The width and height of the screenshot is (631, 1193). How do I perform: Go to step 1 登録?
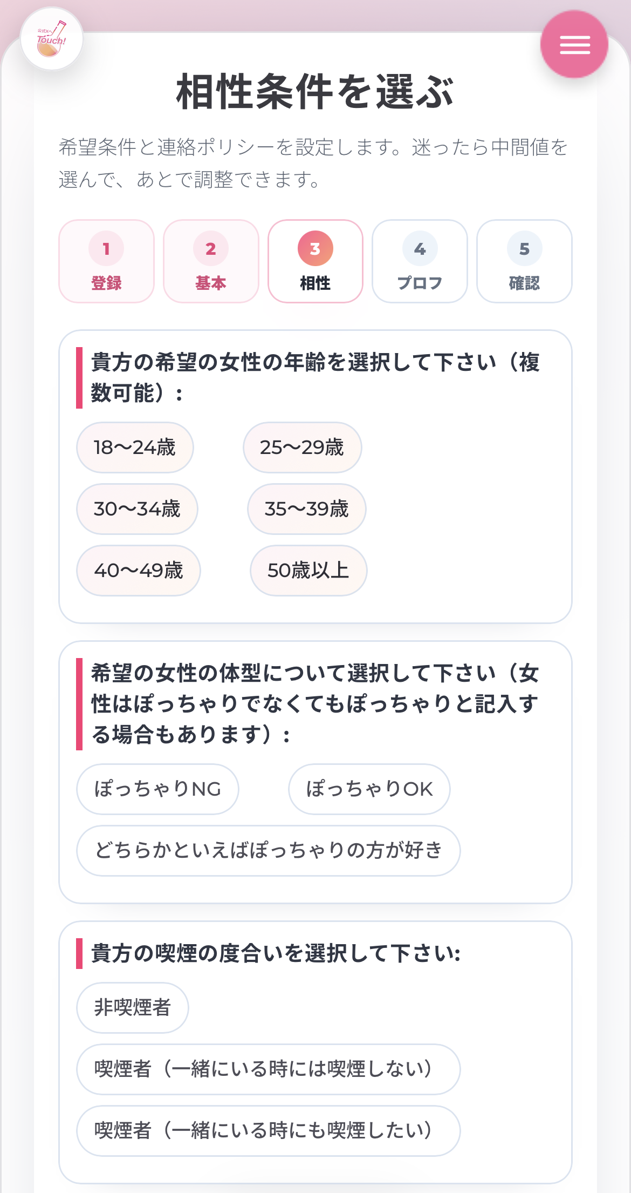106,261
